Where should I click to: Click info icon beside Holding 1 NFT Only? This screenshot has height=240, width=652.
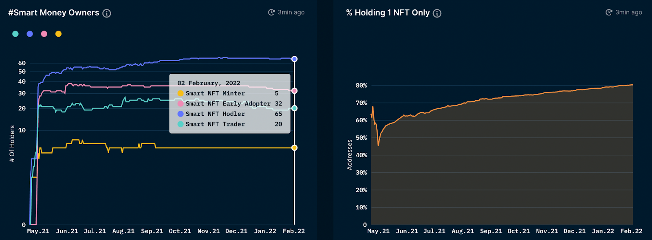pyautogui.click(x=437, y=13)
